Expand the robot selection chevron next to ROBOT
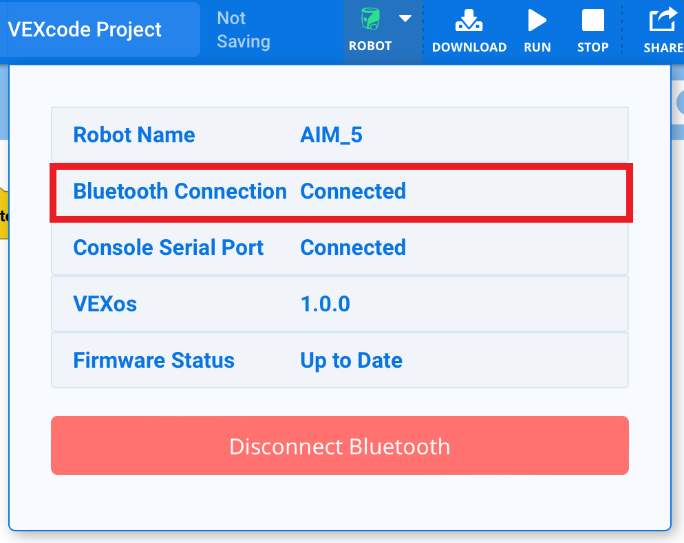 pos(405,19)
